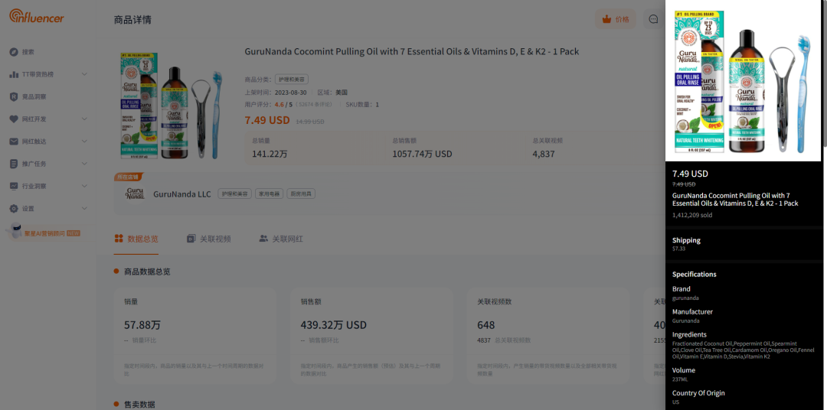Screen dimensions: 827x410
Task: Switch to the 关联视频 tab
Action: [209, 239]
